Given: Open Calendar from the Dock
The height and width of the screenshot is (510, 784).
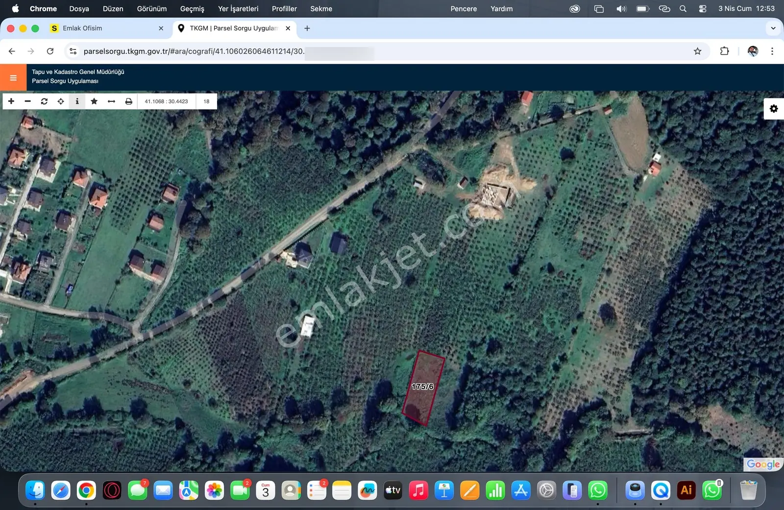Looking at the screenshot, I should click(x=266, y=490).
